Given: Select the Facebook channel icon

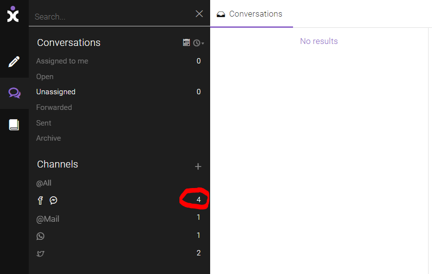Looking at the screenshot, I should click(x=40, y=200).
